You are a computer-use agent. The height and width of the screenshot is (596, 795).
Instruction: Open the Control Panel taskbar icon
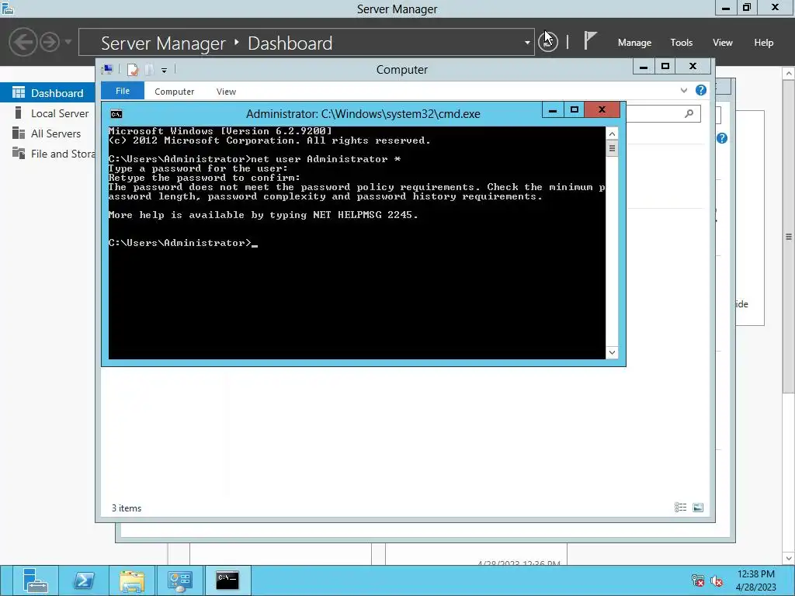(x=180, y=580)
